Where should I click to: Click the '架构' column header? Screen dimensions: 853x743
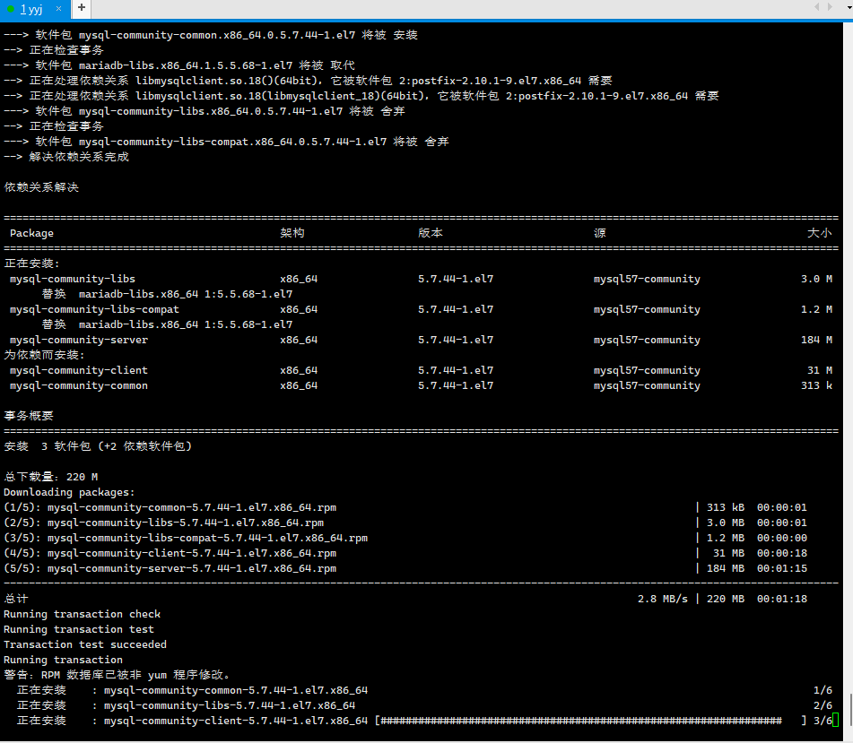292,233
